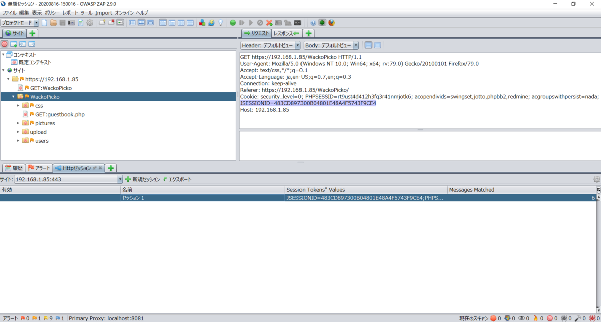Click the Submit and step icon

(242, 23)
